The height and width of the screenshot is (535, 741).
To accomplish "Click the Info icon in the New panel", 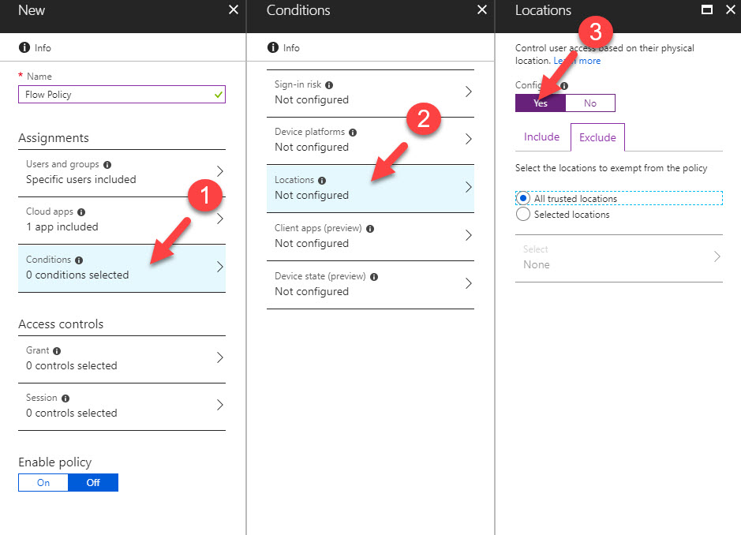I will coord(24,47).
